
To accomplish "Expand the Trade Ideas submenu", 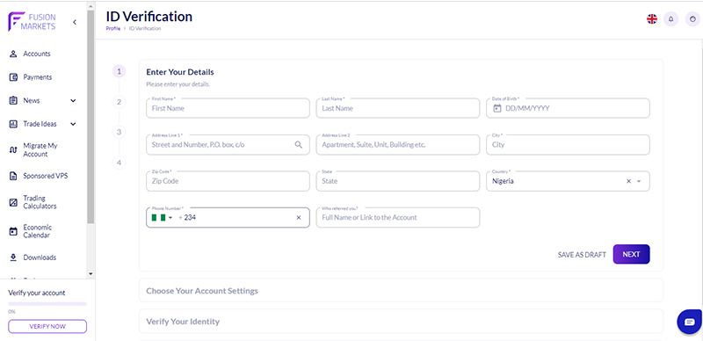I will [73, 124].
